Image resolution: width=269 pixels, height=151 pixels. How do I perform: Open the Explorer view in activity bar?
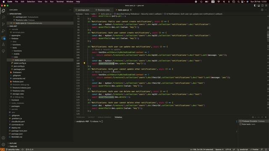click(3, 11)
